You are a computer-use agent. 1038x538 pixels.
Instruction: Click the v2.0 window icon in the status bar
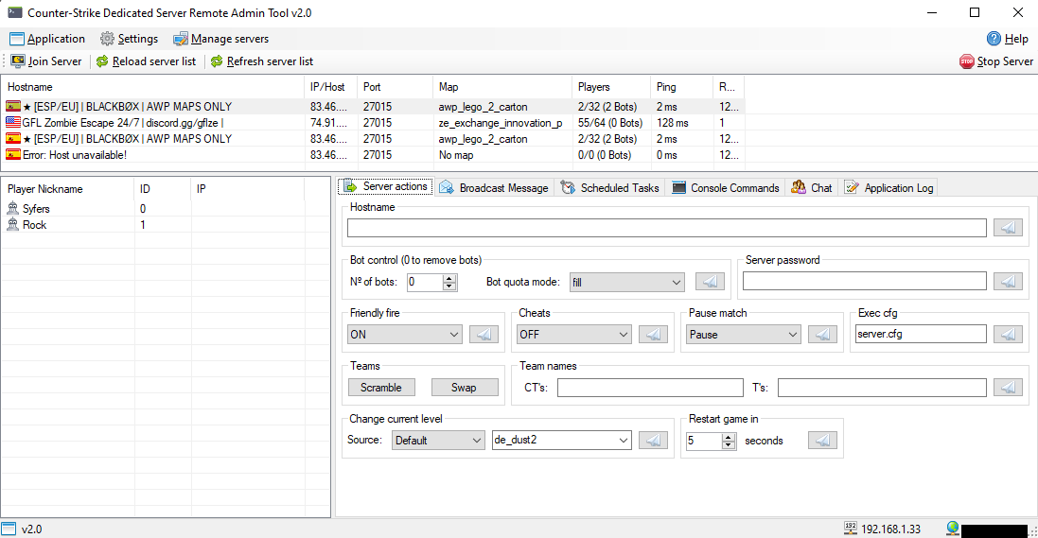coord(9,529)
